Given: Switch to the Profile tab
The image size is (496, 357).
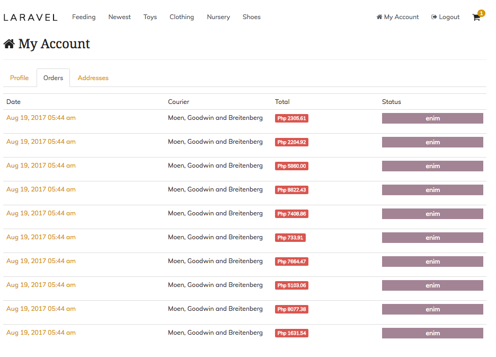Looking at the screenshot, I should coord(20,78).
